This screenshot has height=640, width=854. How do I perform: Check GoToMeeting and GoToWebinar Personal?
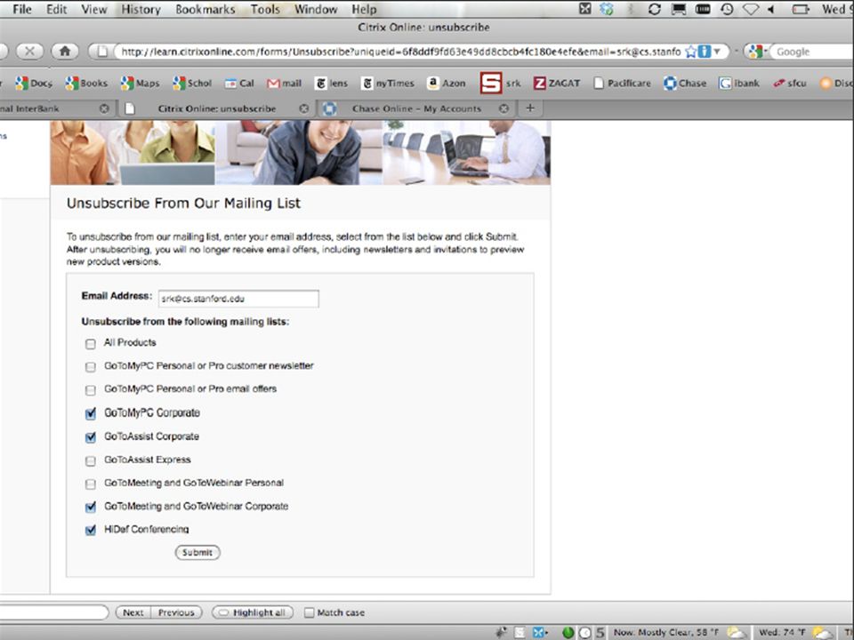click(91, 484)
